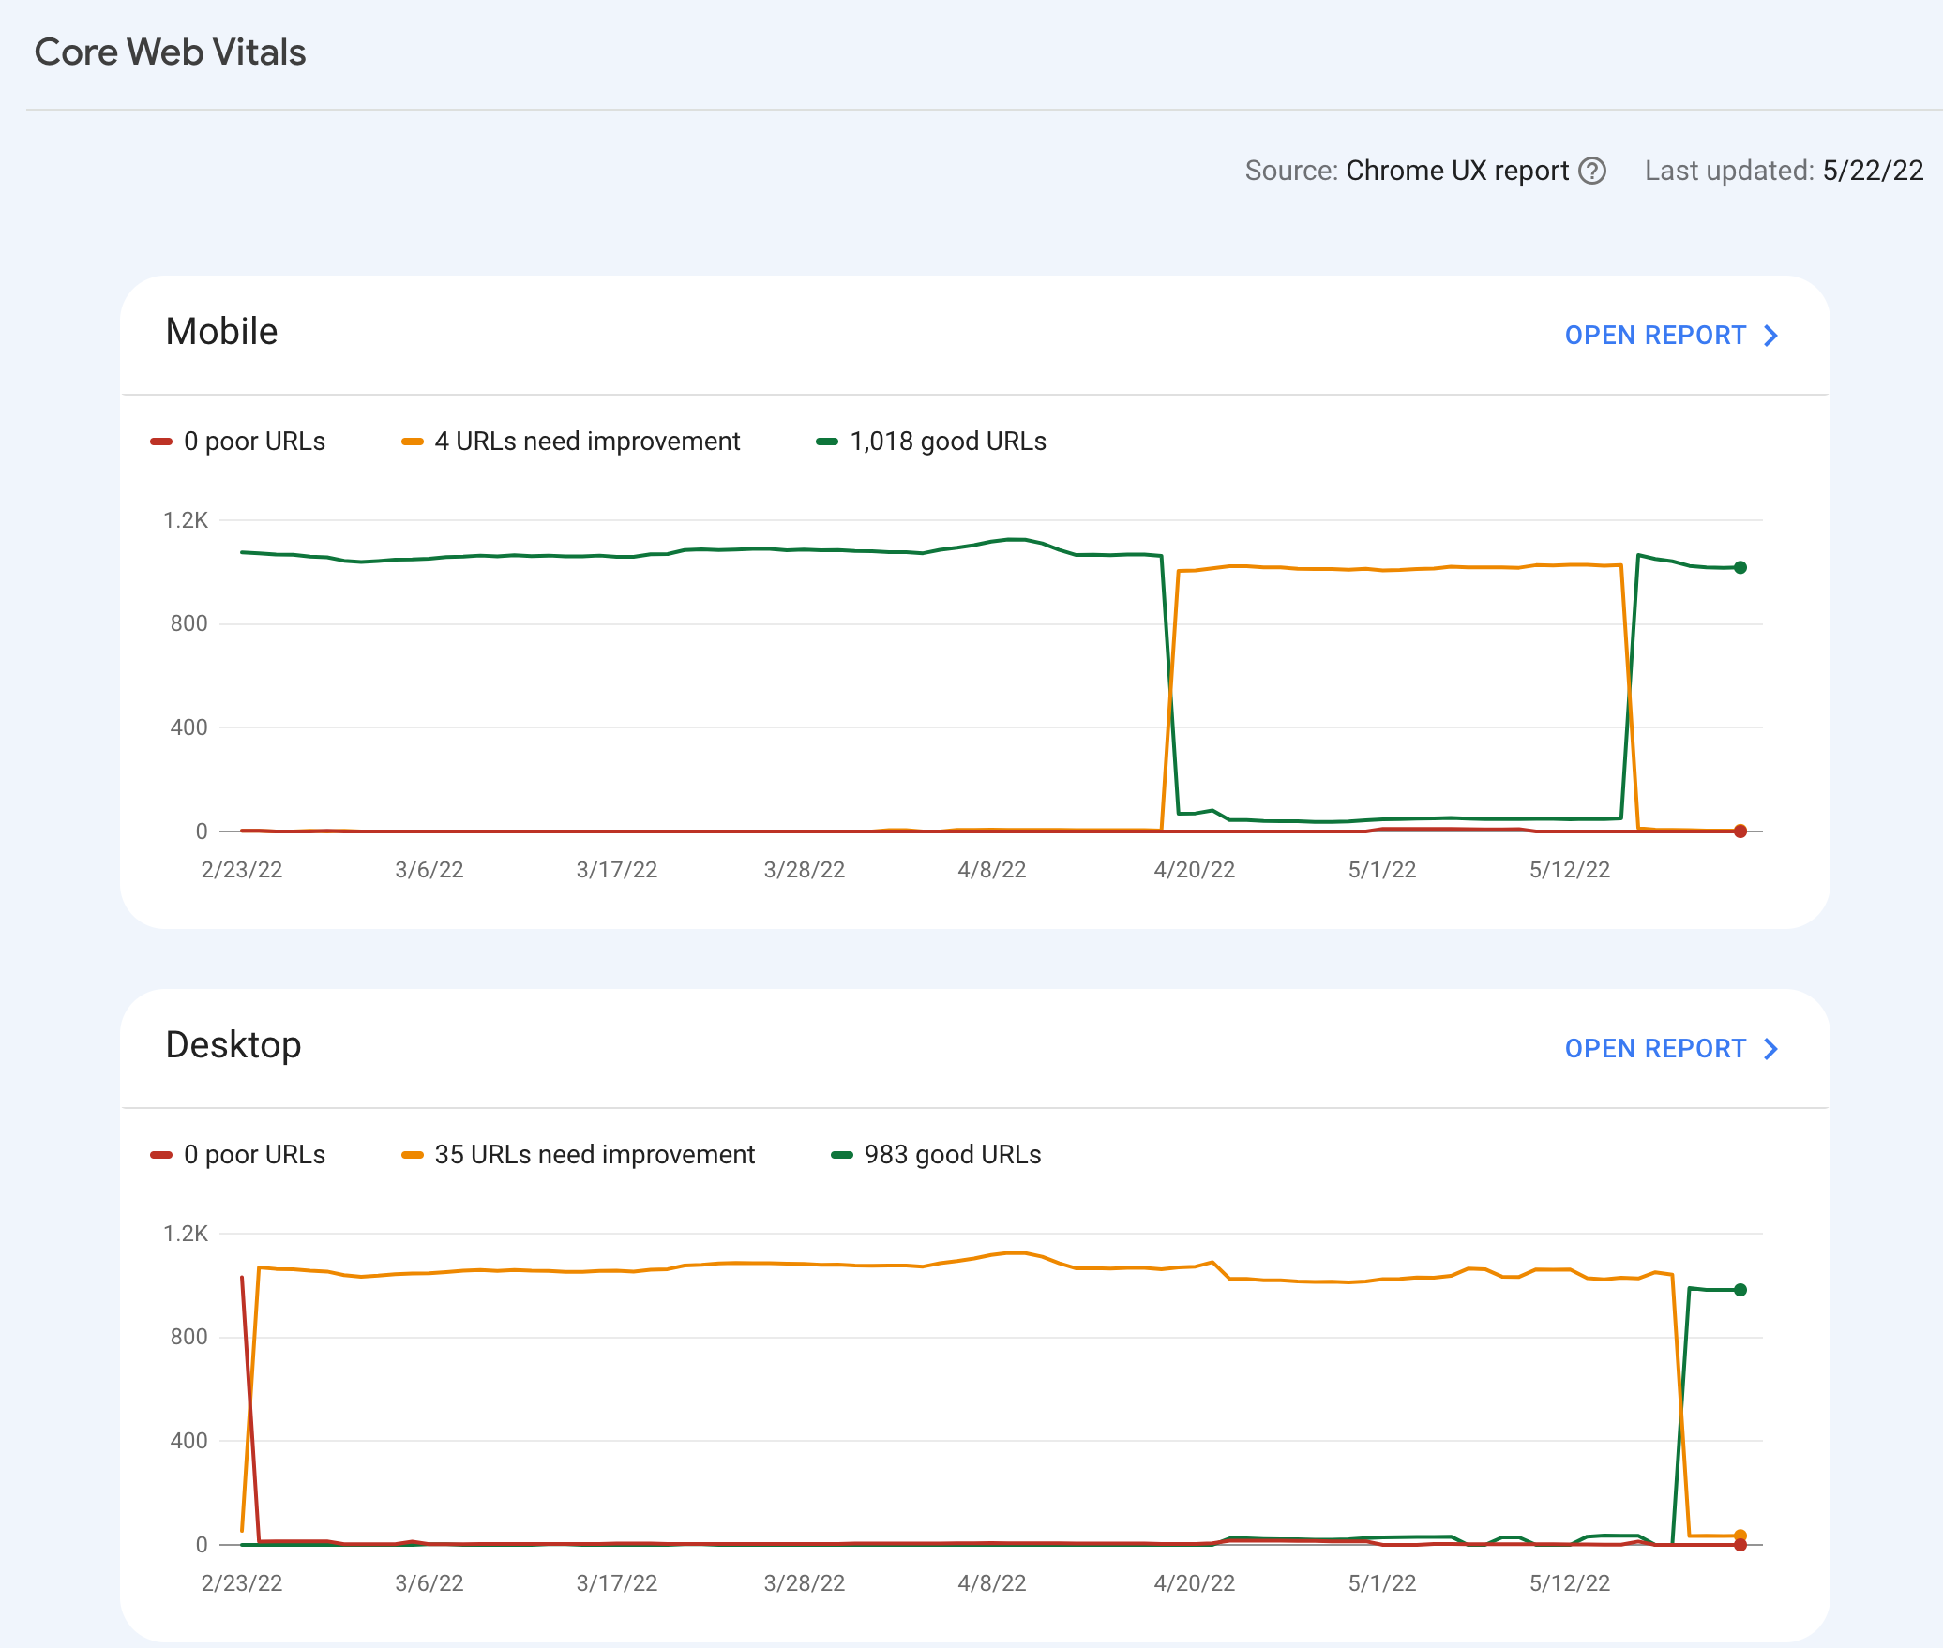Click the green swatch beside Desktop good URLs
1943x1648 pixels.
coord(841,1156)
